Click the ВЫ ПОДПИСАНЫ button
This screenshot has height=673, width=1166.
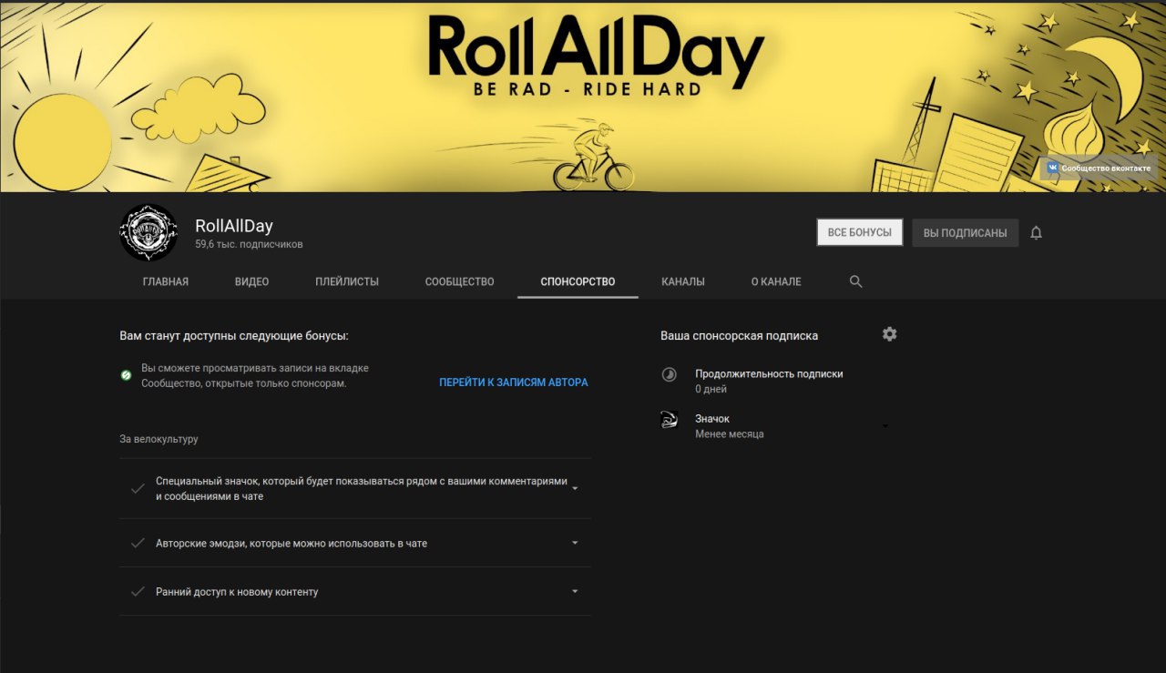[x=966, y=232]
